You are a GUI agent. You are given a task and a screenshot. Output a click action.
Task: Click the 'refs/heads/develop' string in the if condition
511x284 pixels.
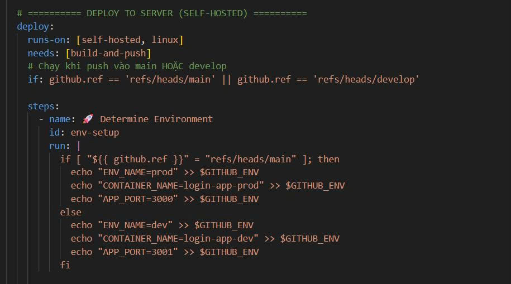pyautogui.click(x=367, y=79)
